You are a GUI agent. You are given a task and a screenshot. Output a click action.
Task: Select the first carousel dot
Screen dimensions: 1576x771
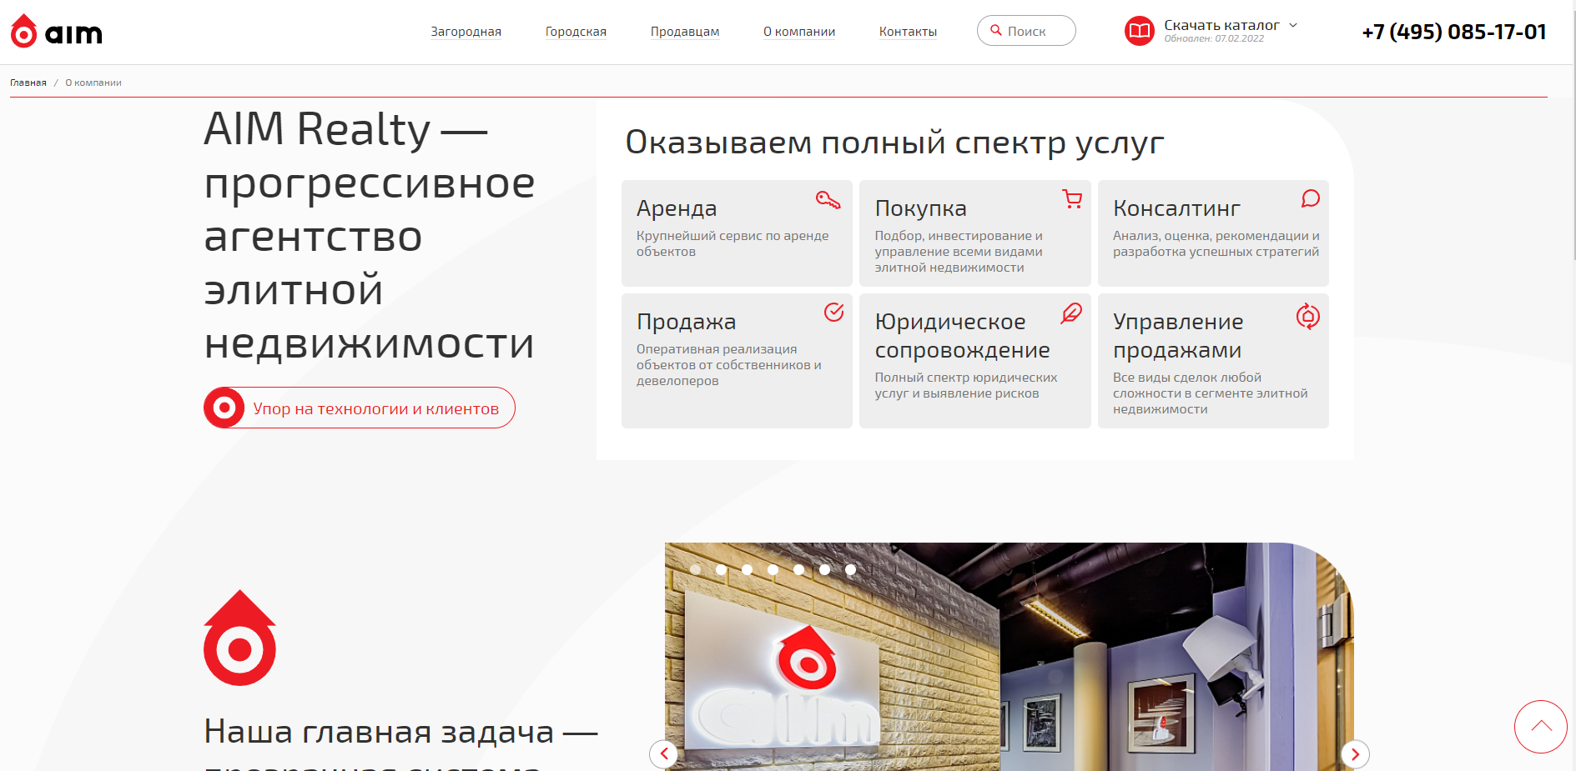point(695,569)
